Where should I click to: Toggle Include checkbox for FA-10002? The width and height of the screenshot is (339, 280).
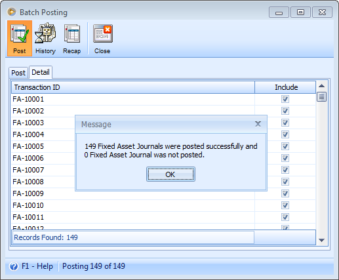tap(285, 111)
